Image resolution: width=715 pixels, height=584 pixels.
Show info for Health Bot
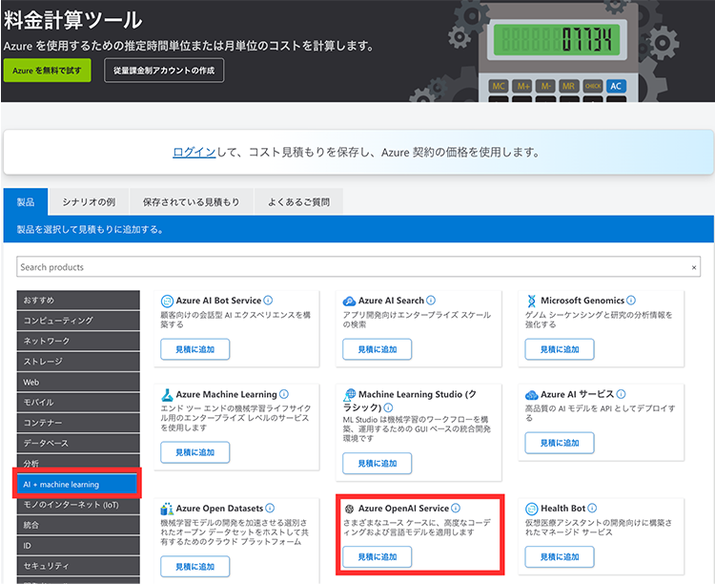click(x=592, y=509)
